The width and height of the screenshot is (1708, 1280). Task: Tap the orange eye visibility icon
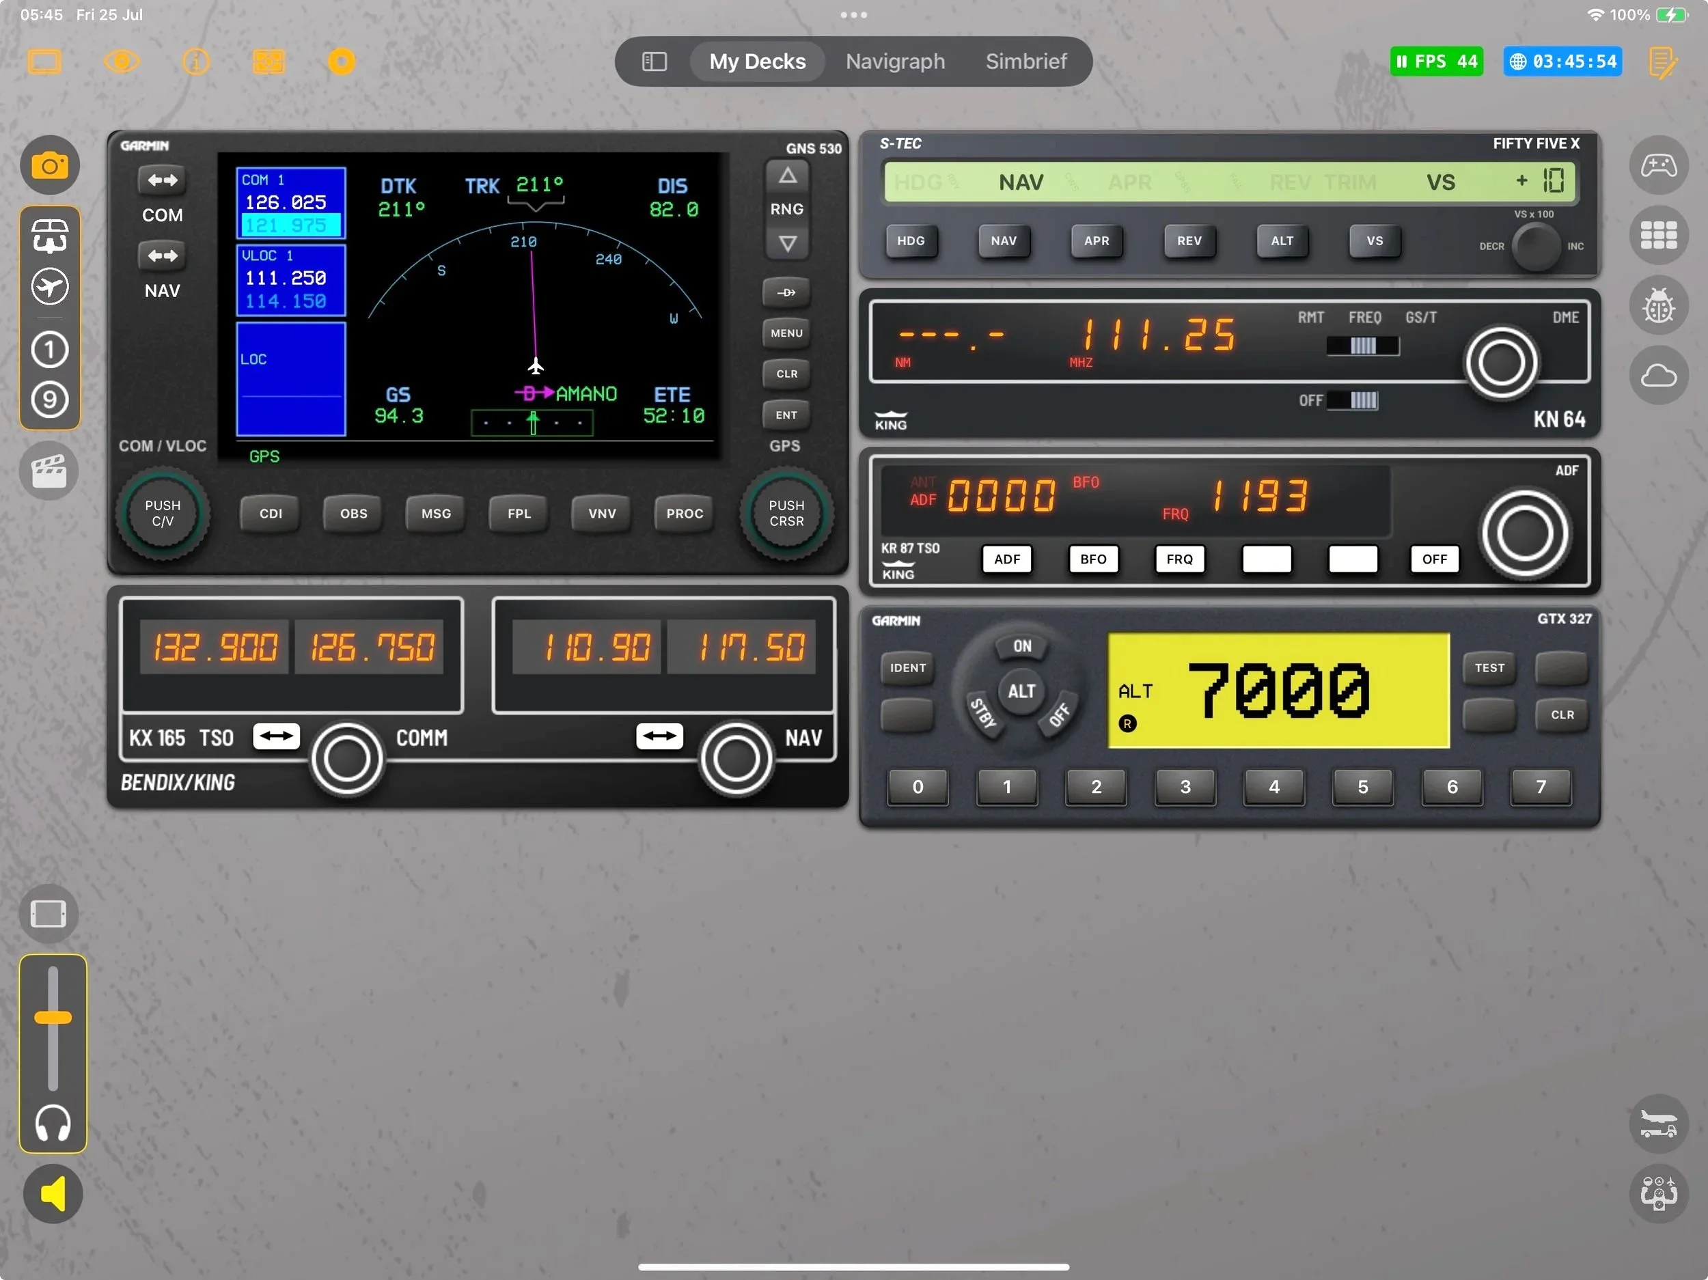pos(121,61)
